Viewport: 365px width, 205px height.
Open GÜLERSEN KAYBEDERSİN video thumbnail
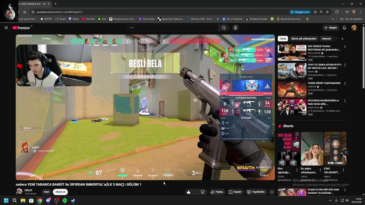tap(292, 107)
